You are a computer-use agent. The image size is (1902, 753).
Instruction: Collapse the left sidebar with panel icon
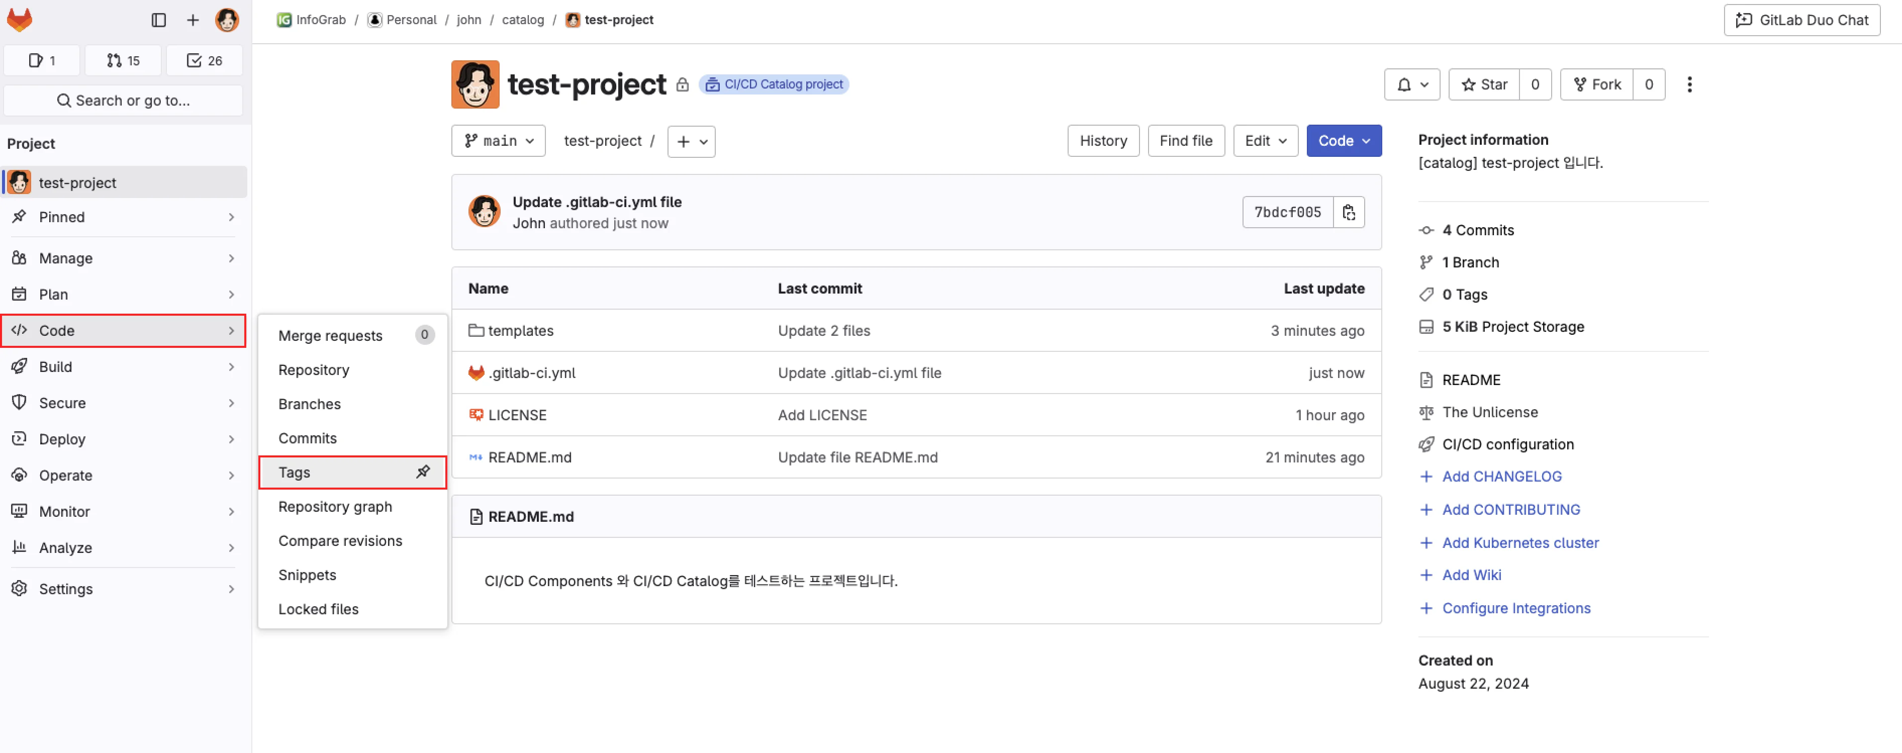coord(158,20)
